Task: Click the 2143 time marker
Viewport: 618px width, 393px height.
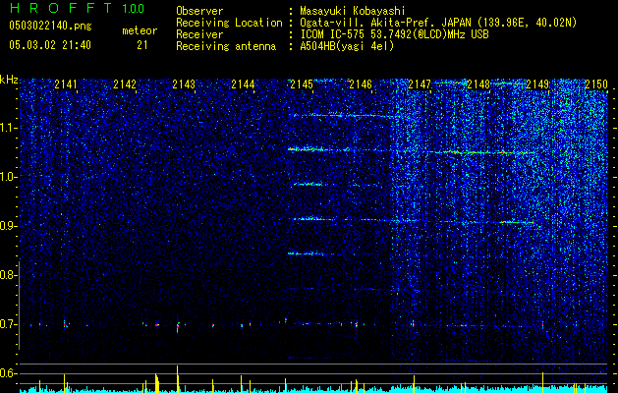Action: click(184, 84)
